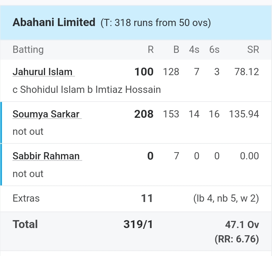Click the 6s column header
The height and width of the screenshot is (256, 272).
click(214, 50)
